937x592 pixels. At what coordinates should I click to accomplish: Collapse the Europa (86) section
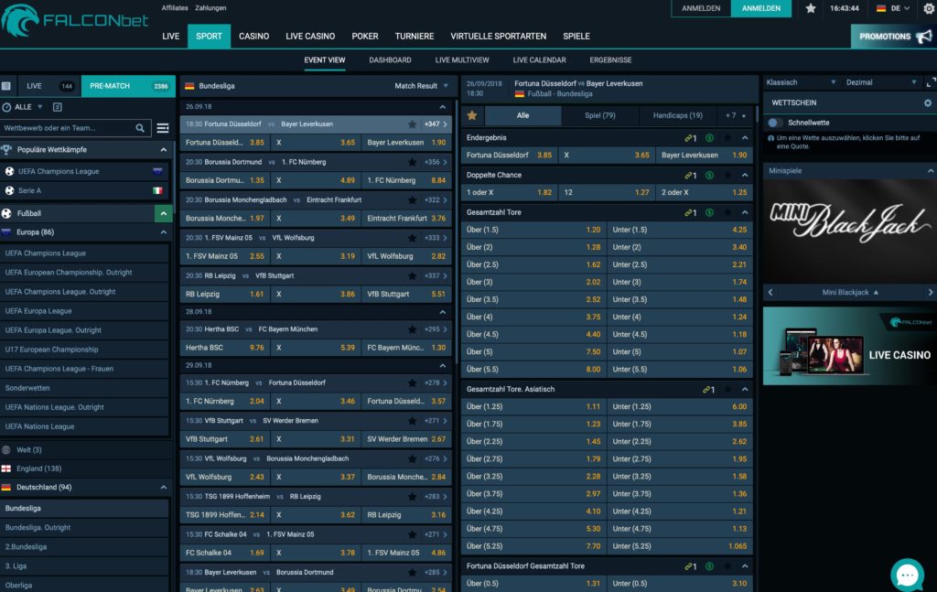click(x=163, y=232)
